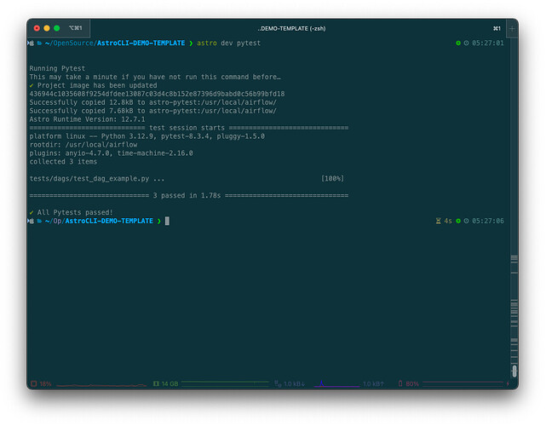Click the 80% battery value
546x426 pixels.
pos(412,384)
